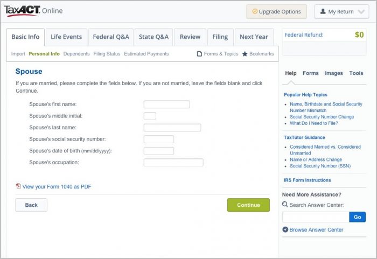Switch to the Next Year tab

[x=254, y=37]
